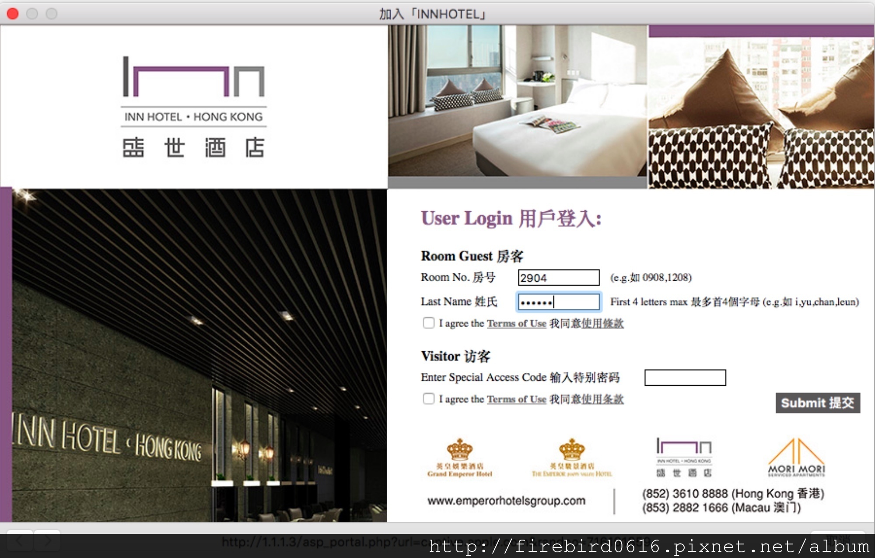Viewport: 875px width, 558px height.
Task: Click the www.emperorhotelsgroup.com website text
Action: (x=506, y=501)
